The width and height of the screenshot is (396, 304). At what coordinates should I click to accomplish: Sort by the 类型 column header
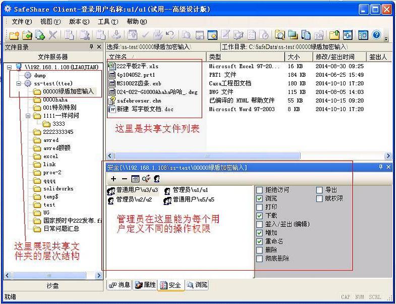pos(246,57)
